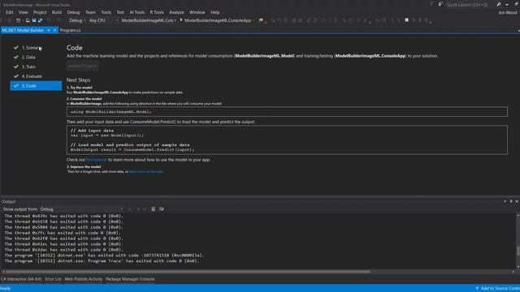This screenshot has width=520, height=292.
Task: Open the AI Tools menu
Action: 137,12
